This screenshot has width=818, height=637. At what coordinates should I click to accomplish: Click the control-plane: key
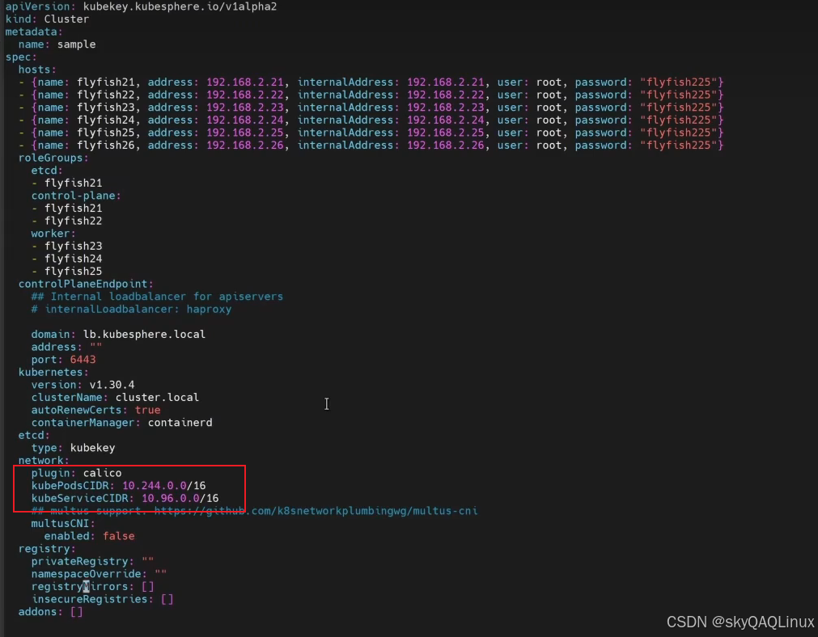(75, 196)
